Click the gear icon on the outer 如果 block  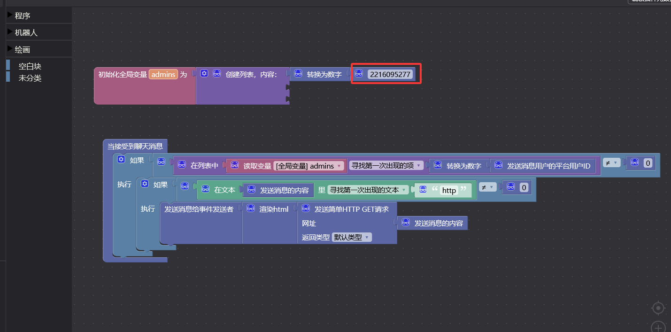pyautogui.click(x=121, y=160)
